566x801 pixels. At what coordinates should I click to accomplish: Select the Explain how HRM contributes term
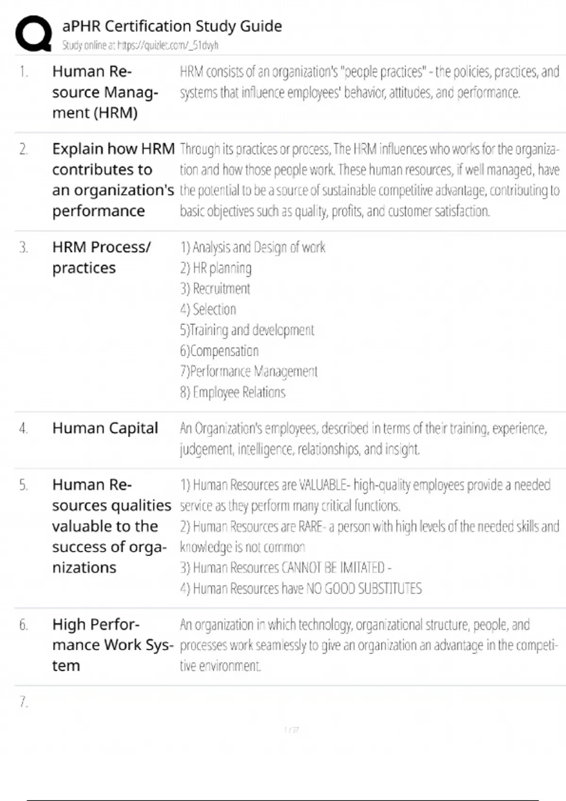pos(113,180)
